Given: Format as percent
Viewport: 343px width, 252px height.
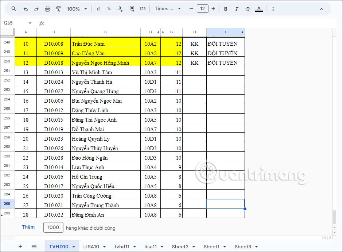Looking at the screenshot, I should point(109,9).
